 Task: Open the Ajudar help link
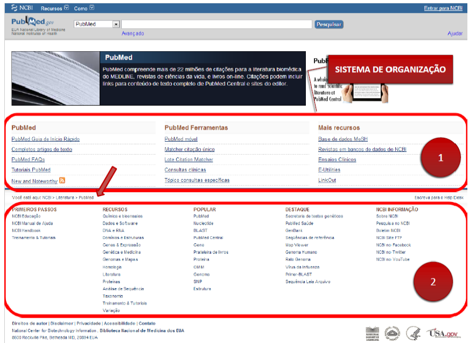coord(454,33)
